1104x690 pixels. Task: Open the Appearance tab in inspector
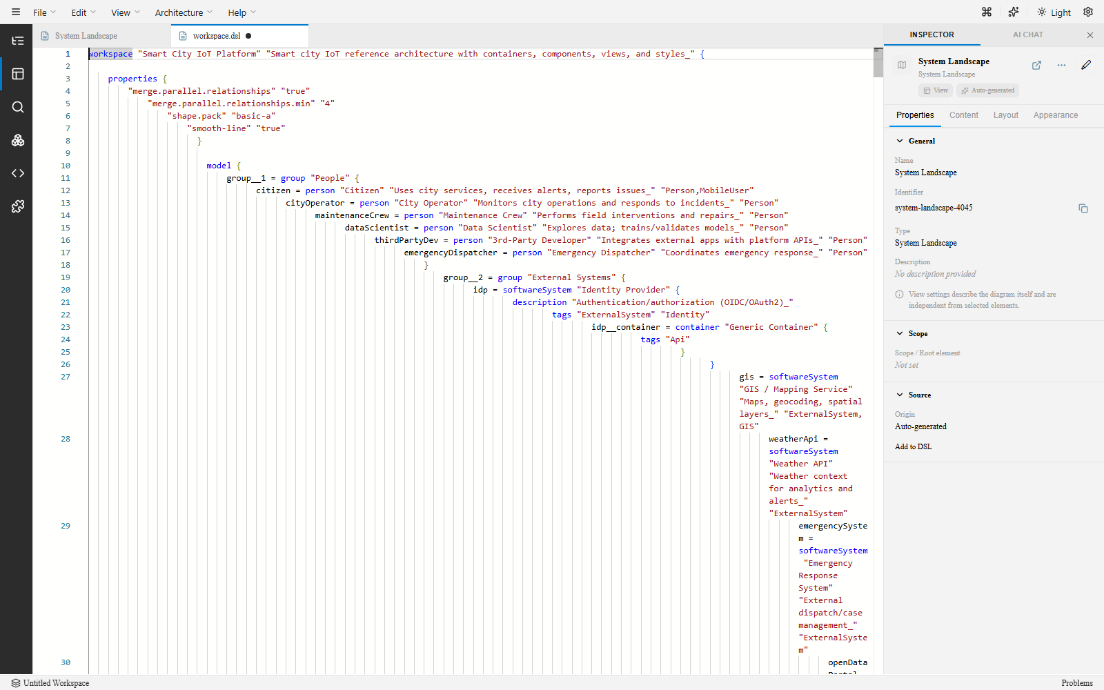pyautogui.click(x=1055, y=115)
